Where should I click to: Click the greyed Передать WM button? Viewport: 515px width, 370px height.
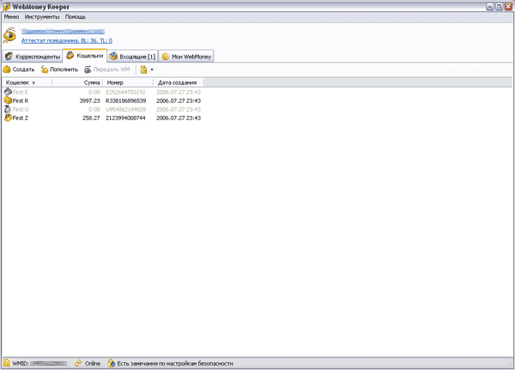click(x=107, y=70)
